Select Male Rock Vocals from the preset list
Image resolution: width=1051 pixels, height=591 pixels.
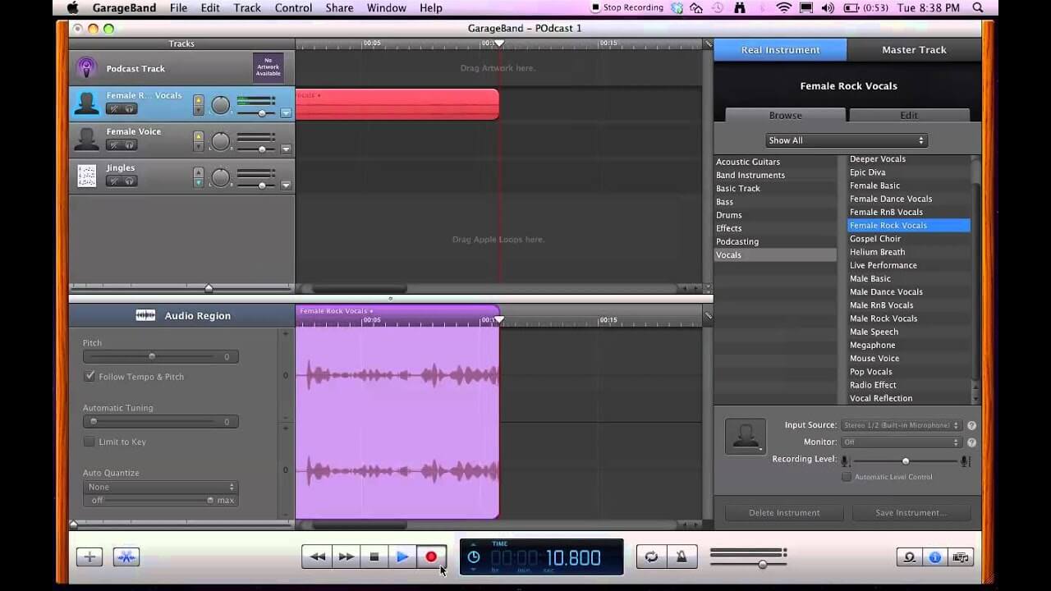[x=882, y=318]
